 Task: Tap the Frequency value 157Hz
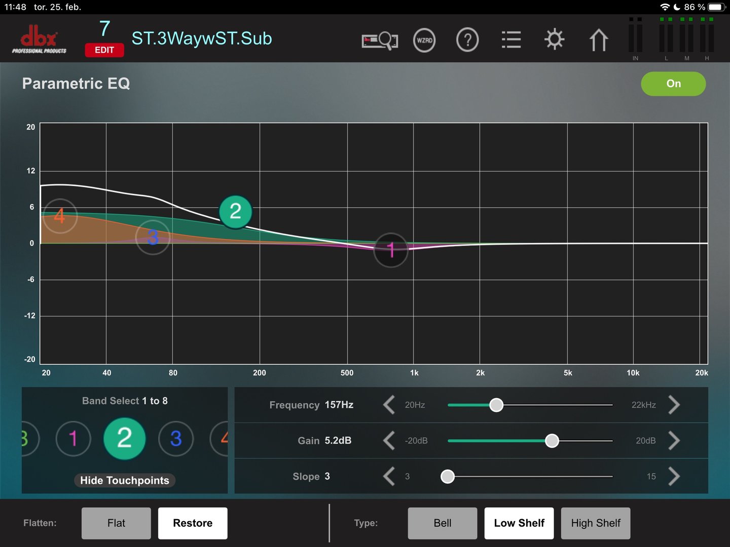339,405
